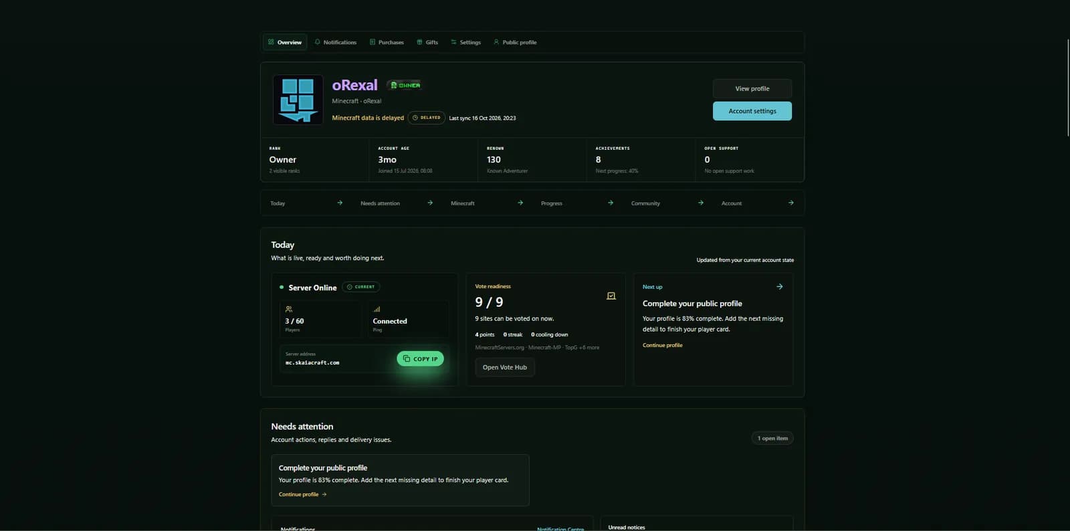The height and width of the screenshot is (531, 1070).
Task: Click the arrow icon on the Next up card
Action: click(780, 286)
